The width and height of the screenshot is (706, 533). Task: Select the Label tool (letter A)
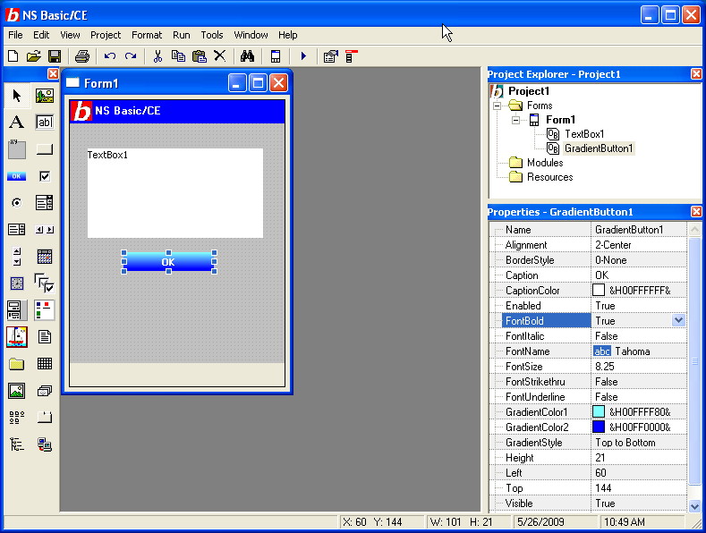pyautogui.click(x=17, y=122)
